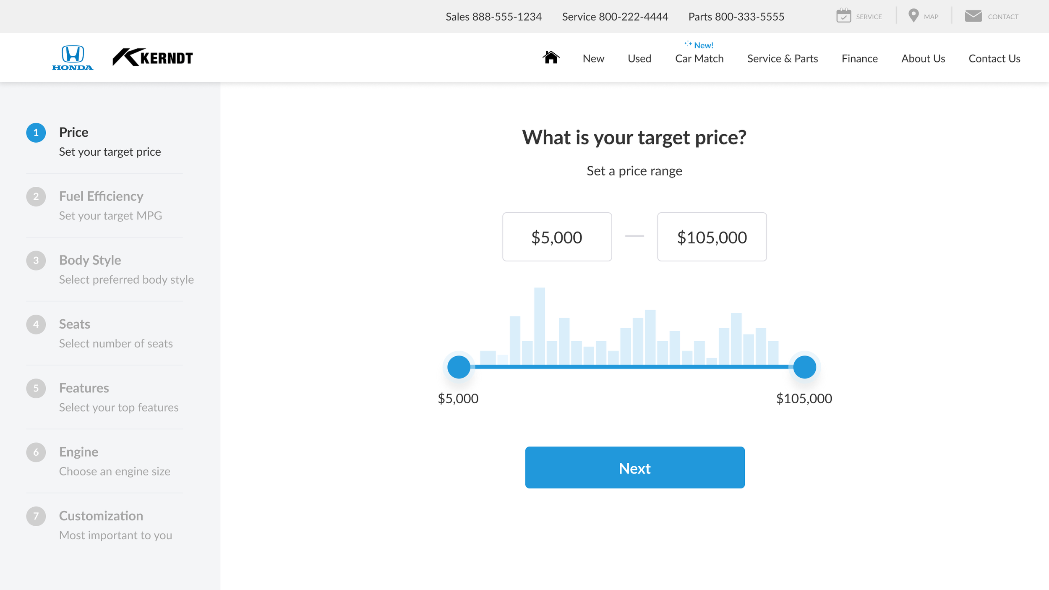Viewport: 1049px width, 590px height.
Task: Open the Service & Parts menu
Action: [782, 58]
